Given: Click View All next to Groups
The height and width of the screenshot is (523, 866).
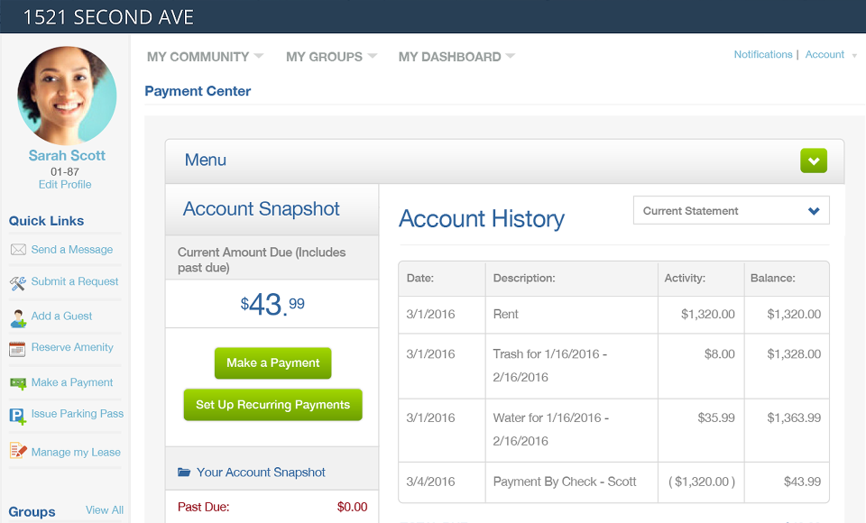Looking at the screenshot, I should [x=105, y=510].
